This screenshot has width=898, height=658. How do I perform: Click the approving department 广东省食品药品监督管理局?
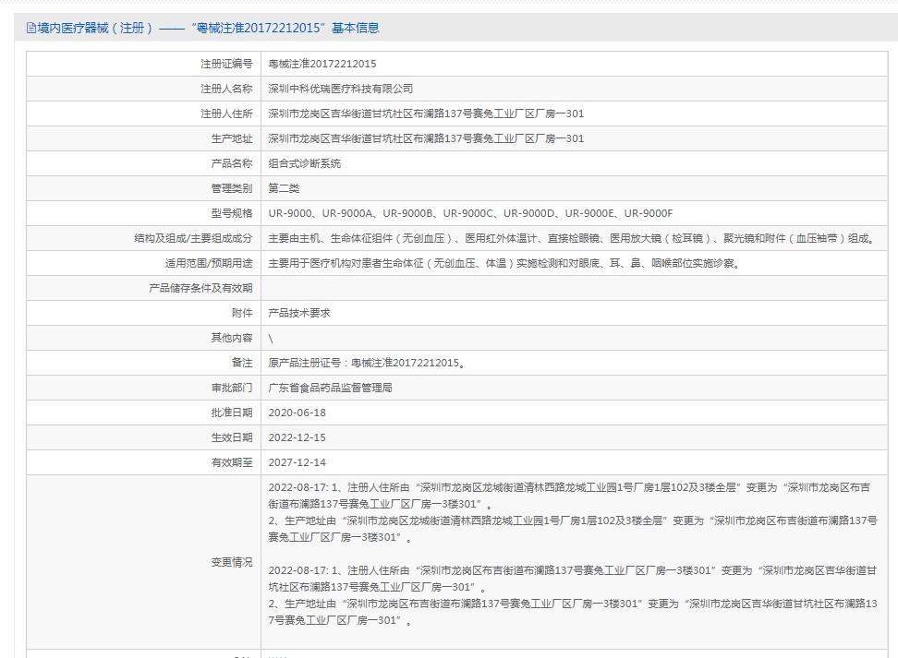(330, 388)
